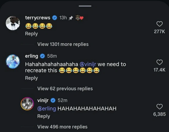The width and height of the screenshot is (169, 132).
Task: Open the @vinijr mention link
Action: click(88, 64)
